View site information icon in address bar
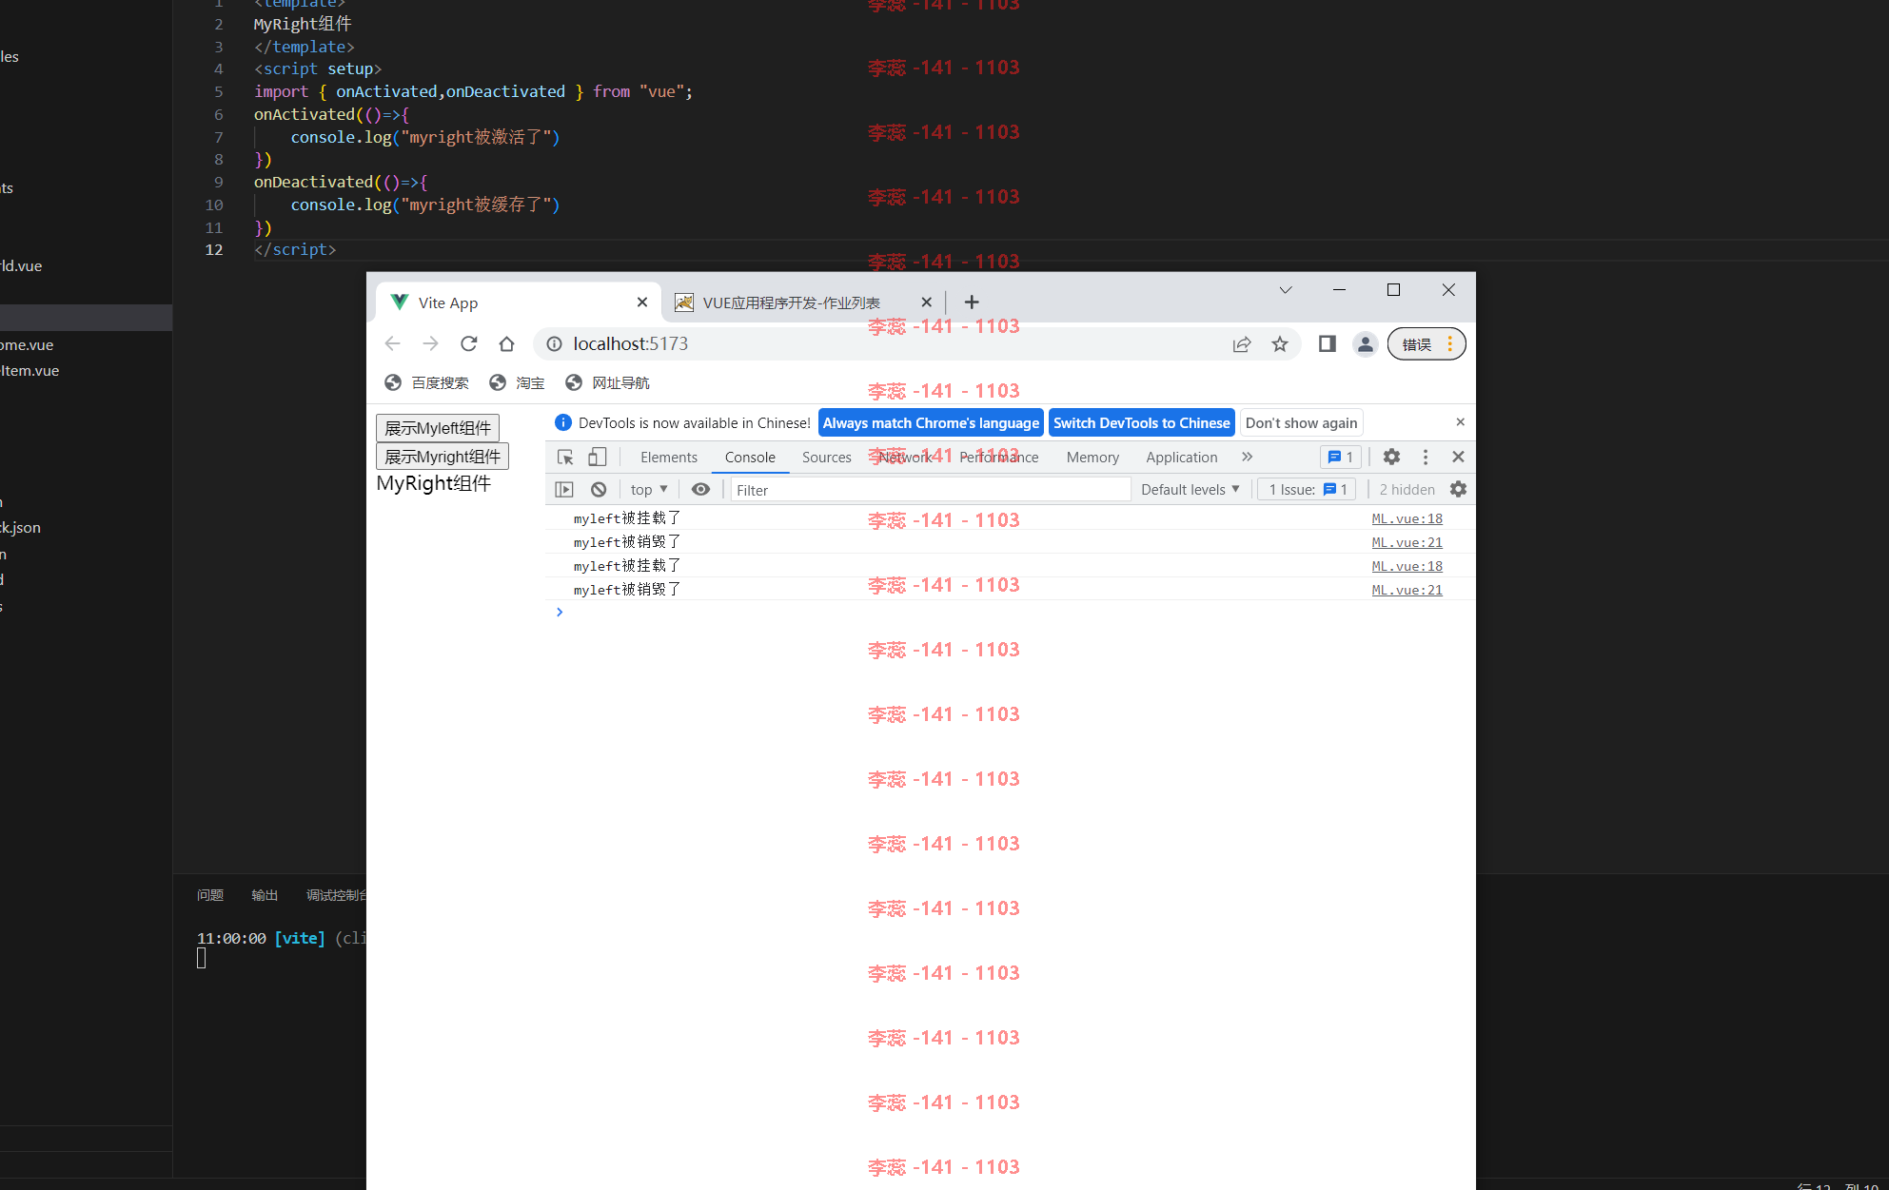This screenshot has width=1889, height=1190. [x=554, y=343]
